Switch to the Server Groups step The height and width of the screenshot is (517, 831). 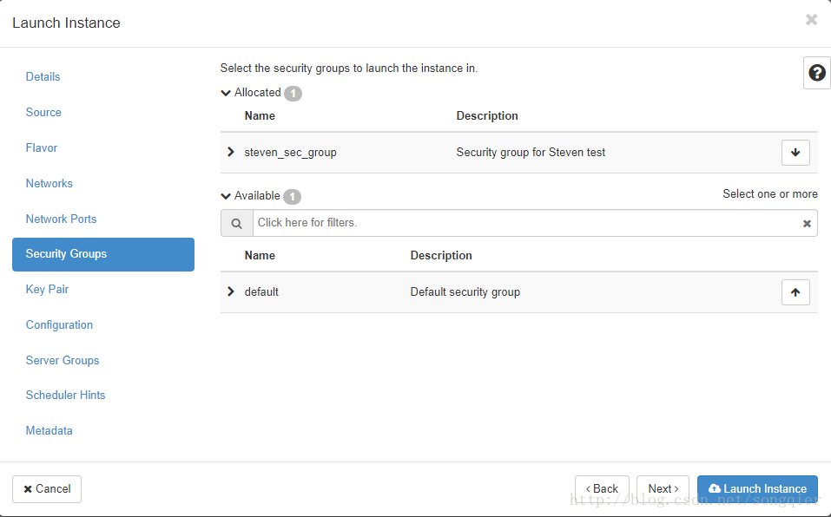pos(63,360)
